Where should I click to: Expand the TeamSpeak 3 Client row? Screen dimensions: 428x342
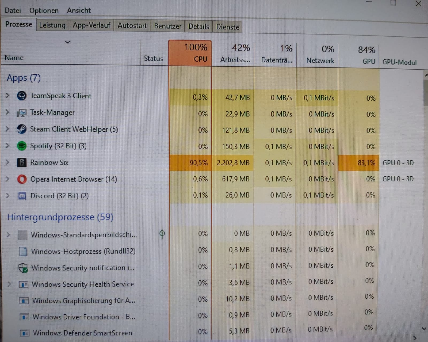click(7, 95)
